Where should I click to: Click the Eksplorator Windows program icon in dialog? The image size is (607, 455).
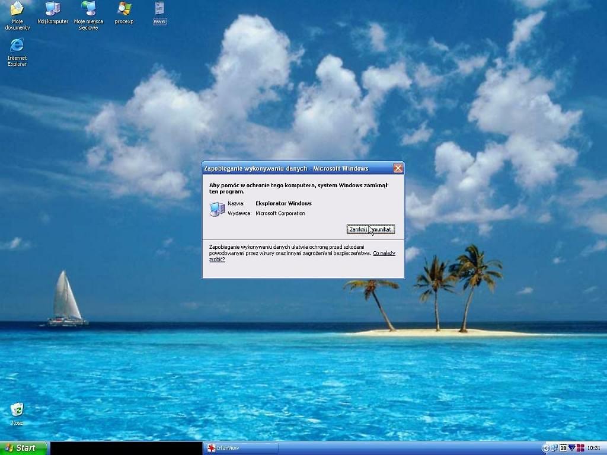point(217,209)
